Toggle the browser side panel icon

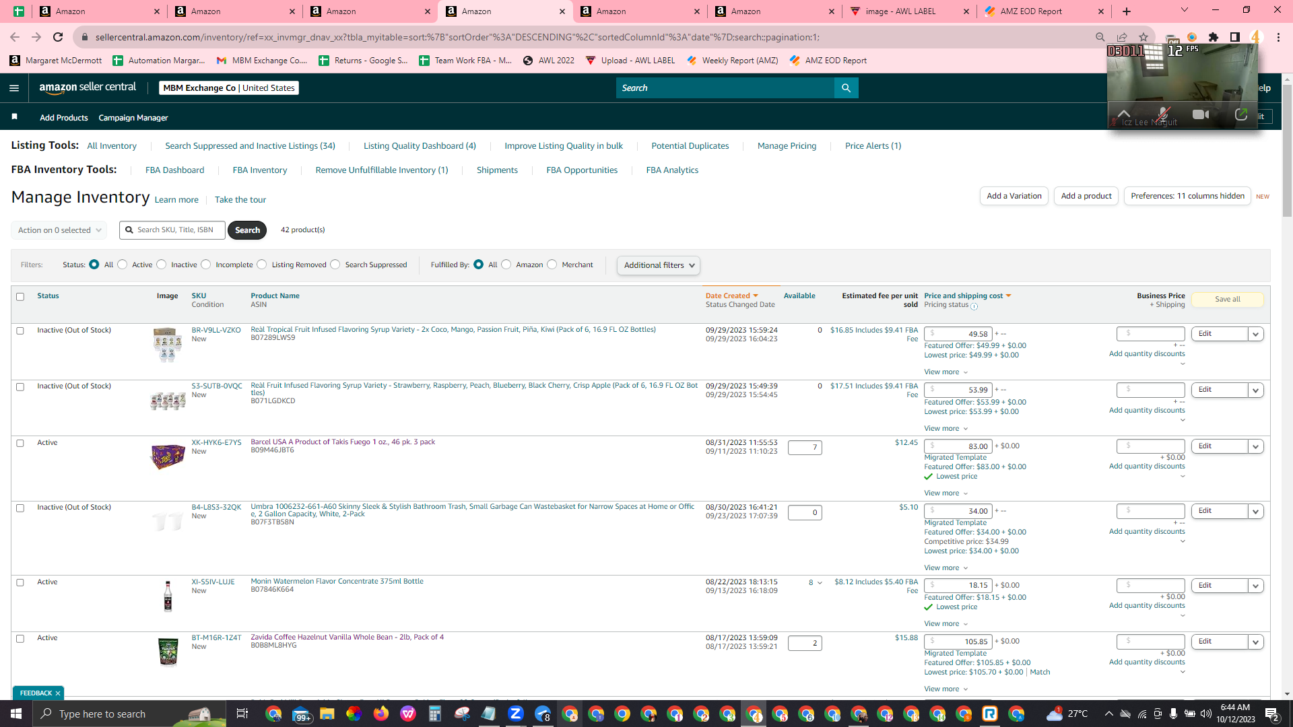pyautogui.click(x=1235, y=37)
